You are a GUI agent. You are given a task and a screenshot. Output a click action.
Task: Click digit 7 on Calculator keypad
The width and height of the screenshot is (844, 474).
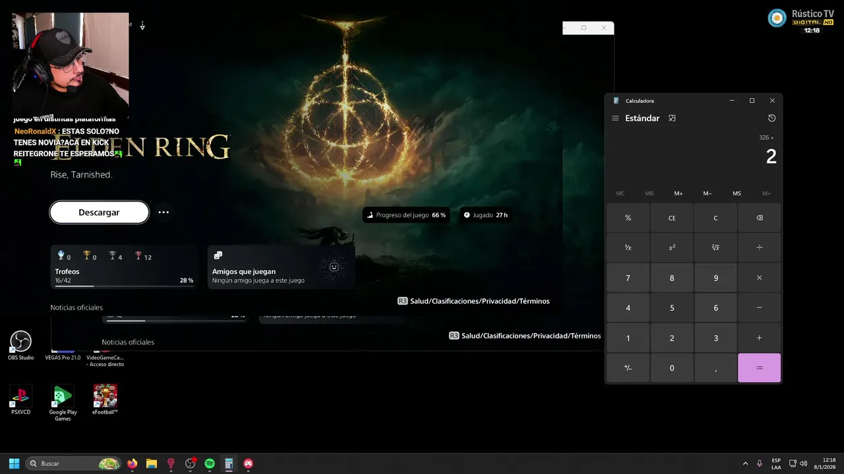pos(628,278)
